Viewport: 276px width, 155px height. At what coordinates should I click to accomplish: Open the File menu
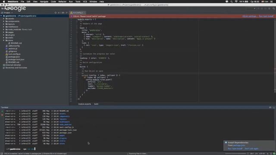tap(22, 2)
